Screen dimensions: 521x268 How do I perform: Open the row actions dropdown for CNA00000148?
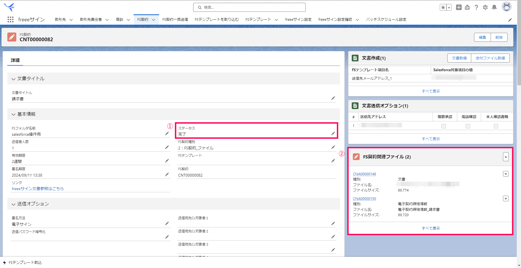(x=506, y=174)
